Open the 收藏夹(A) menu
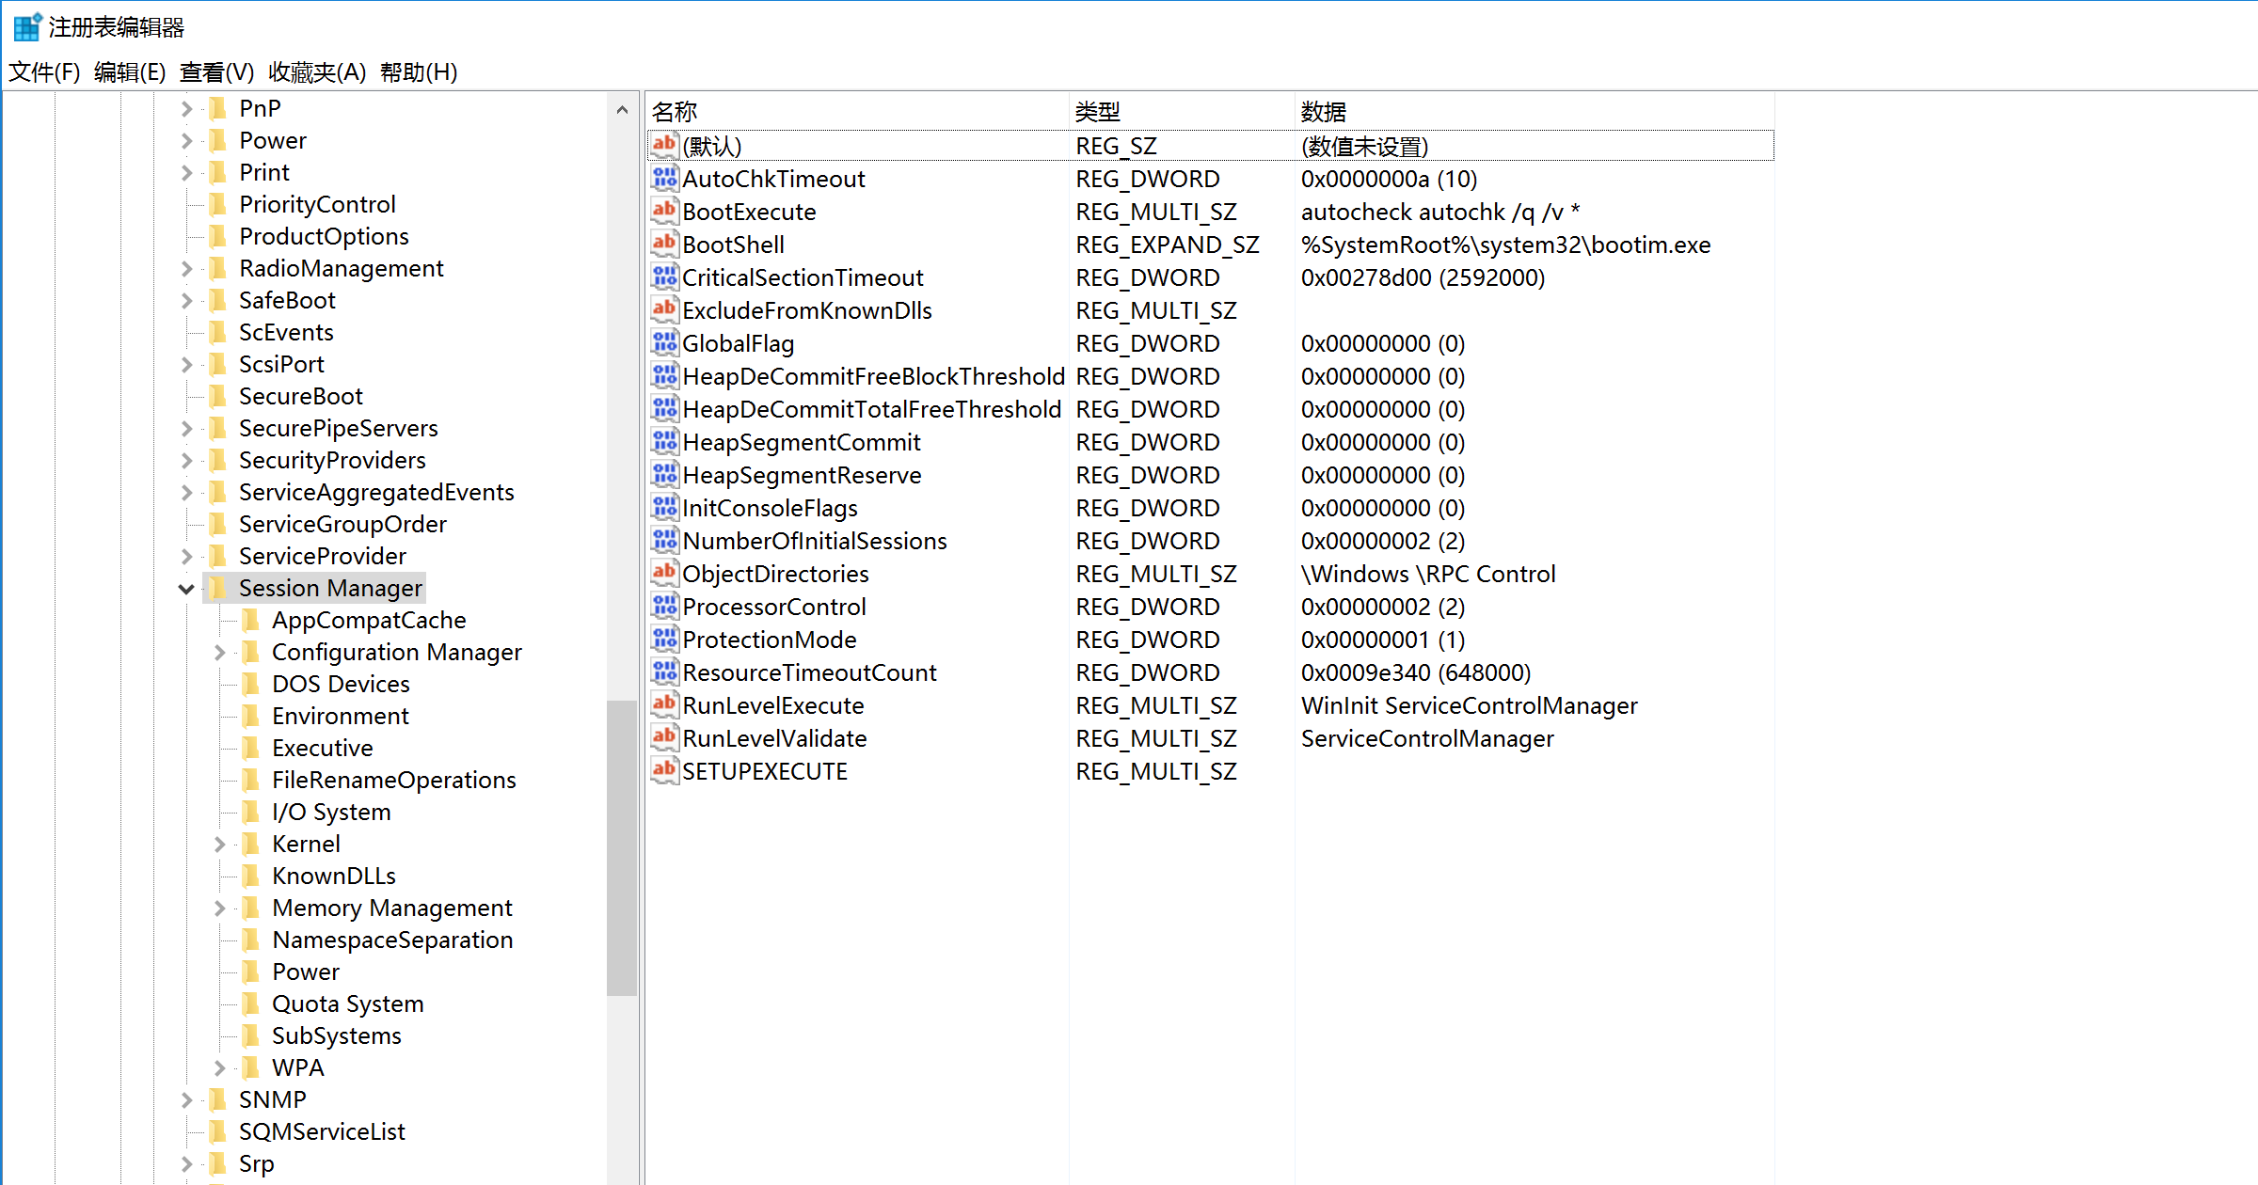2258x1185 pixels. (316, 72)
